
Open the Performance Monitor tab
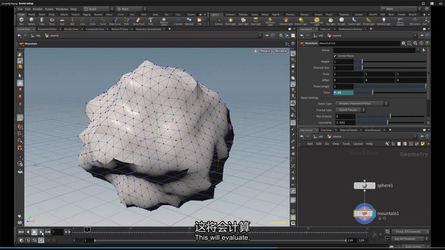(350, 29)
